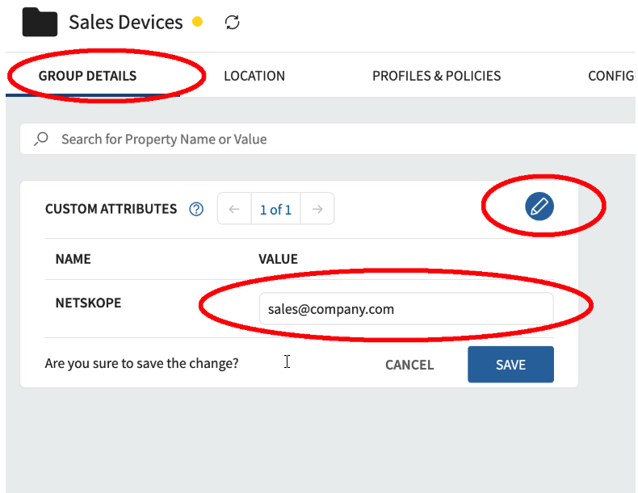Refresh the Sales Devices group

pos(232,23)
